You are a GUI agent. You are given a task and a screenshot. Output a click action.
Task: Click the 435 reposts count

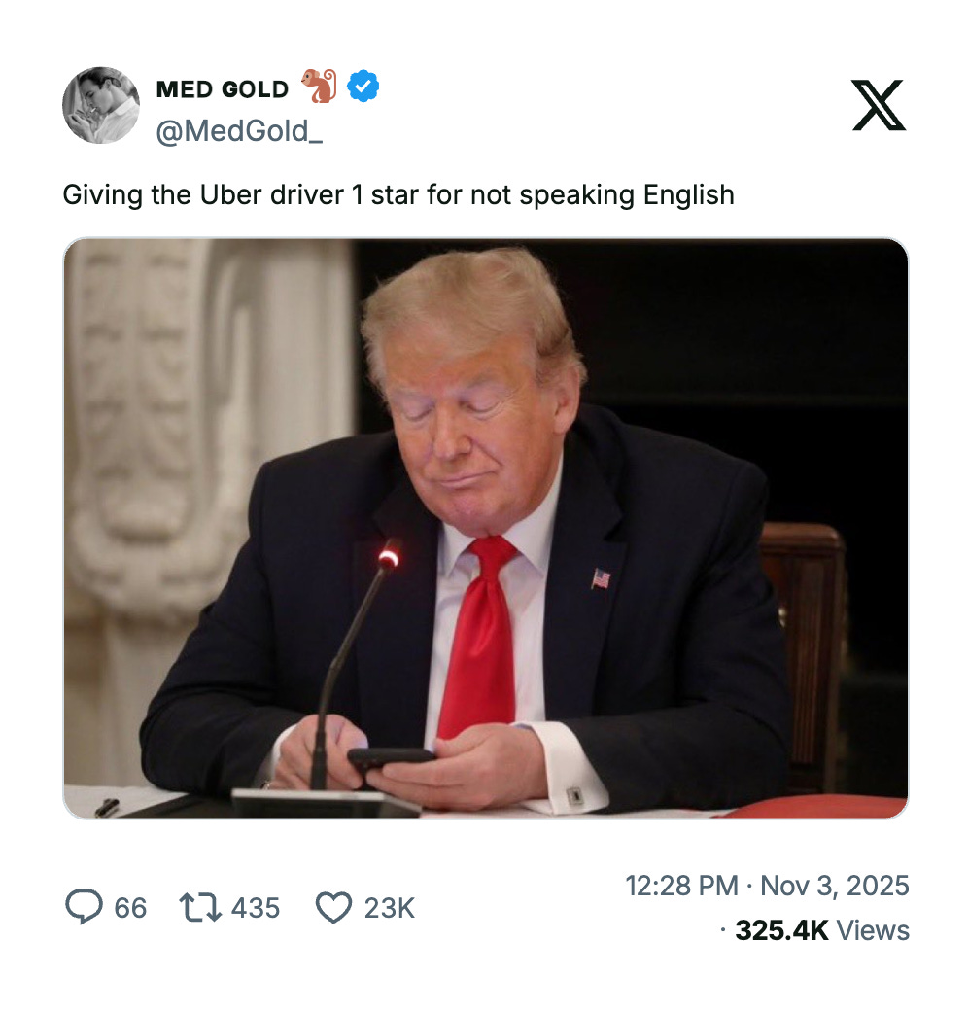256,908
